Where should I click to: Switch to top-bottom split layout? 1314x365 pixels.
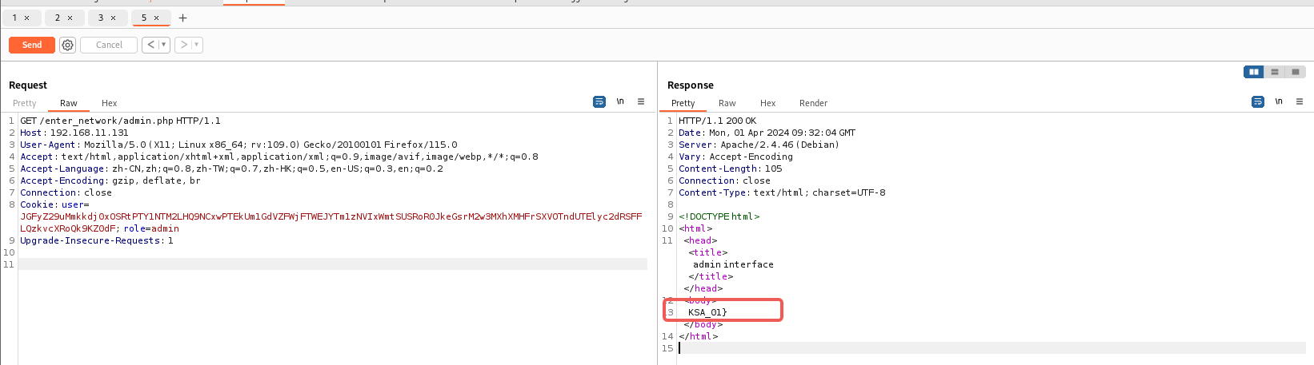(1275, 72)
